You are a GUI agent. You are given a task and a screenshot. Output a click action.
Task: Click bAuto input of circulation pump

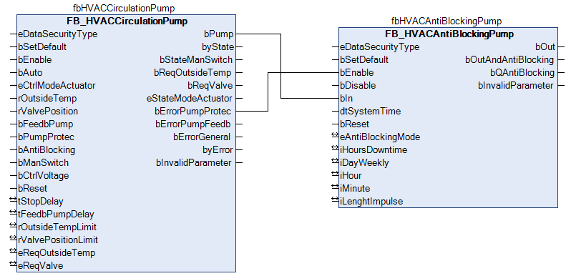click(x=30, y=73)
